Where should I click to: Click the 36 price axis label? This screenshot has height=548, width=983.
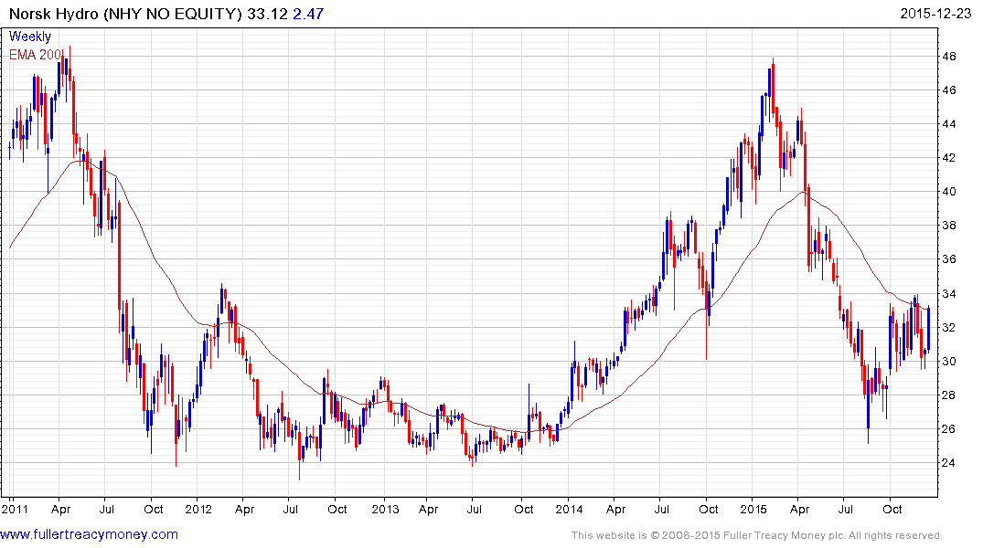(x=948, y=259)
